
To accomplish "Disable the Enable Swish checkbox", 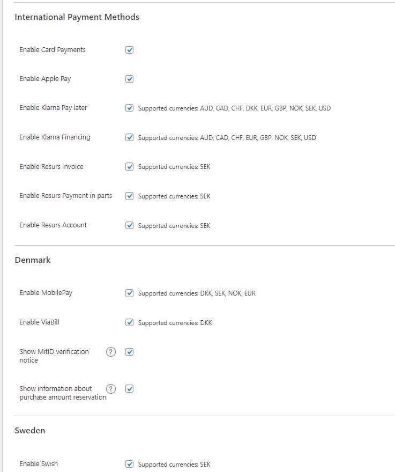I will [129, 464].
